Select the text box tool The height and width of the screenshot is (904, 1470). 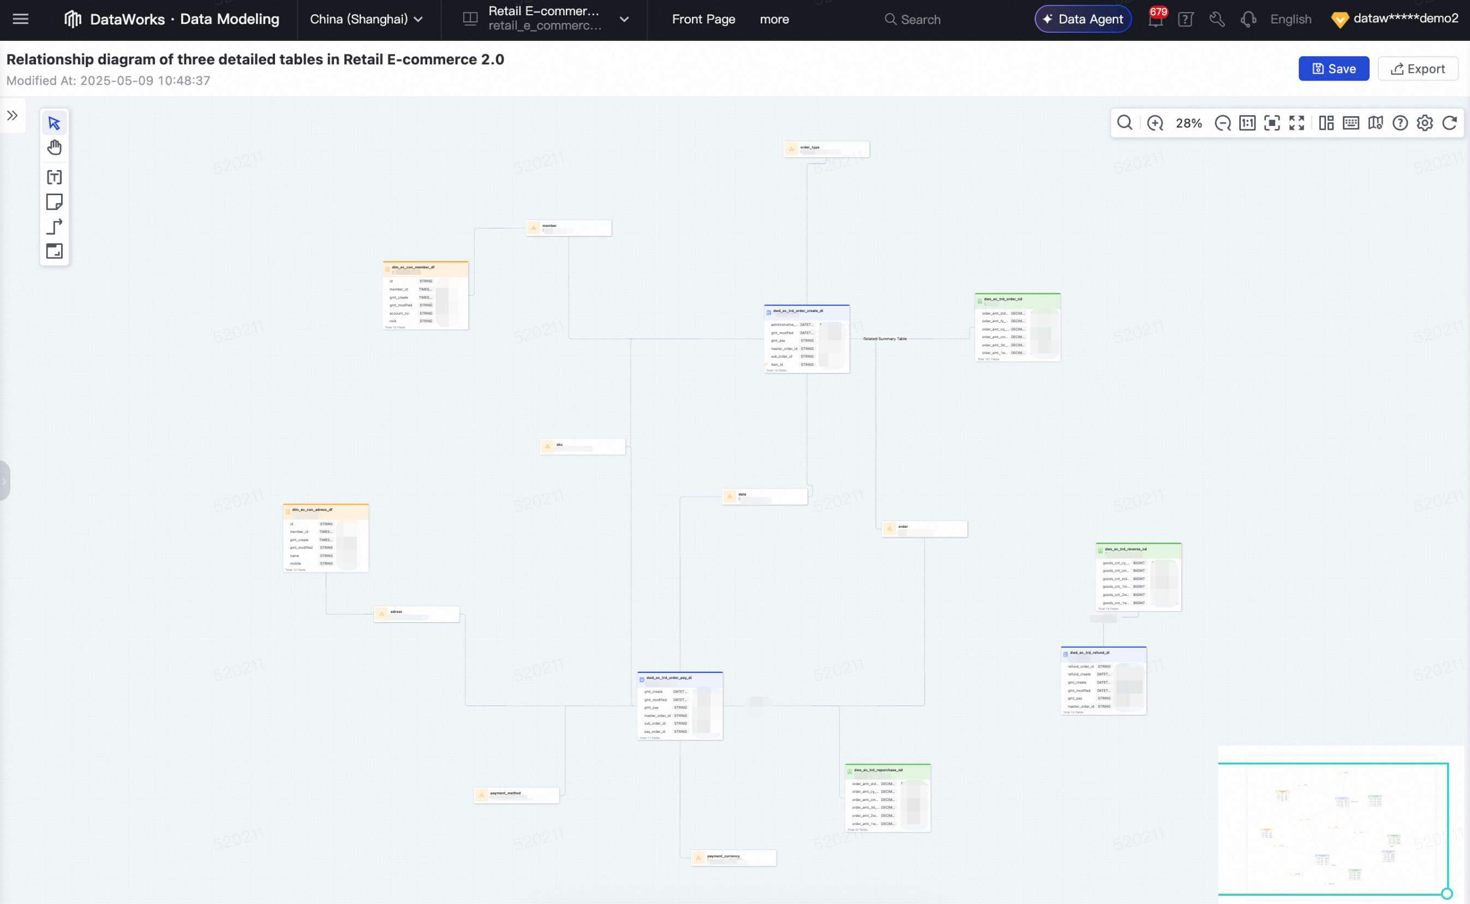tap(55, 177)
